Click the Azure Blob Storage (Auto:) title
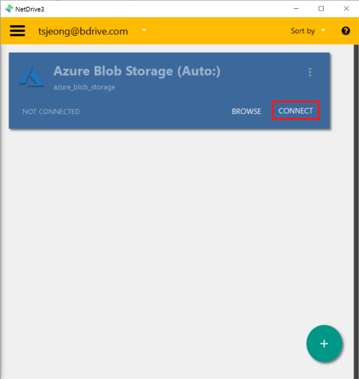Viewport: 359px width, 379px height. pyautogui.click(x=137, y=71)
